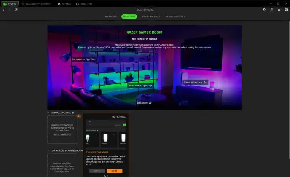This screenshot has height=177, width=290.
Task: Skip the tutorial
Action: coord(119,117)
